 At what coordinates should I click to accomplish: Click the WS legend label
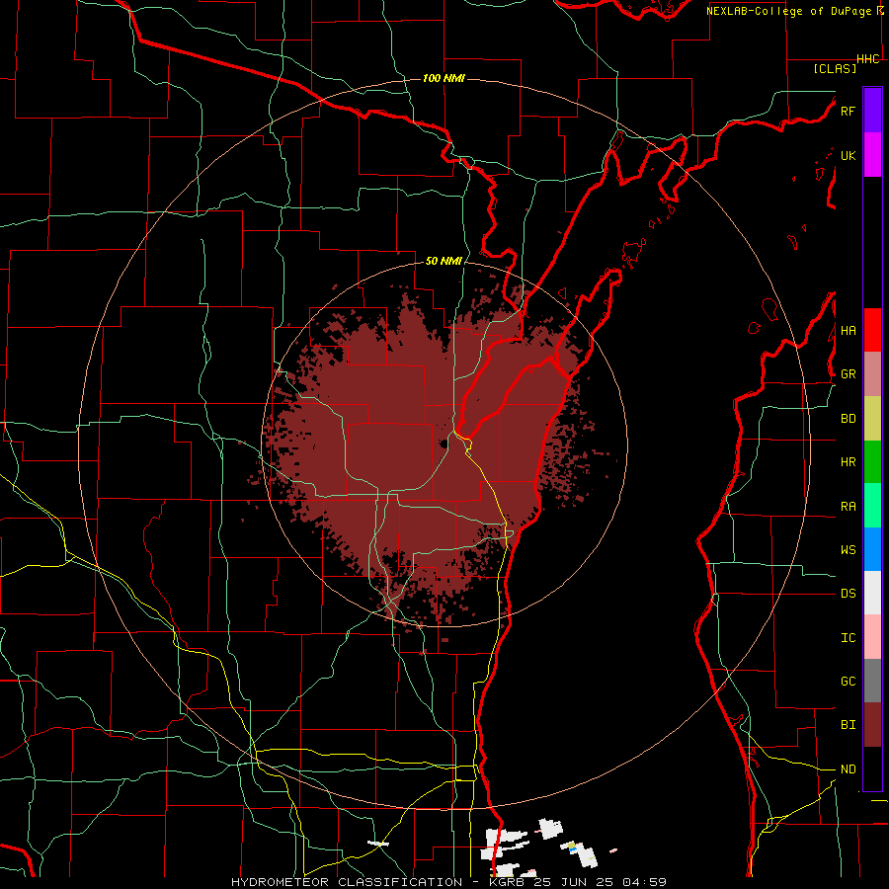click(848, 550)
